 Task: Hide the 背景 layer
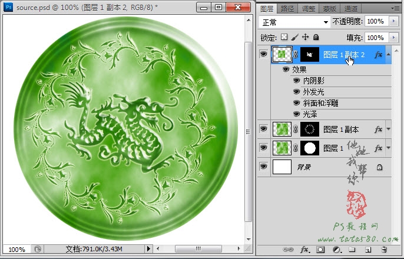tap(263, 167)
